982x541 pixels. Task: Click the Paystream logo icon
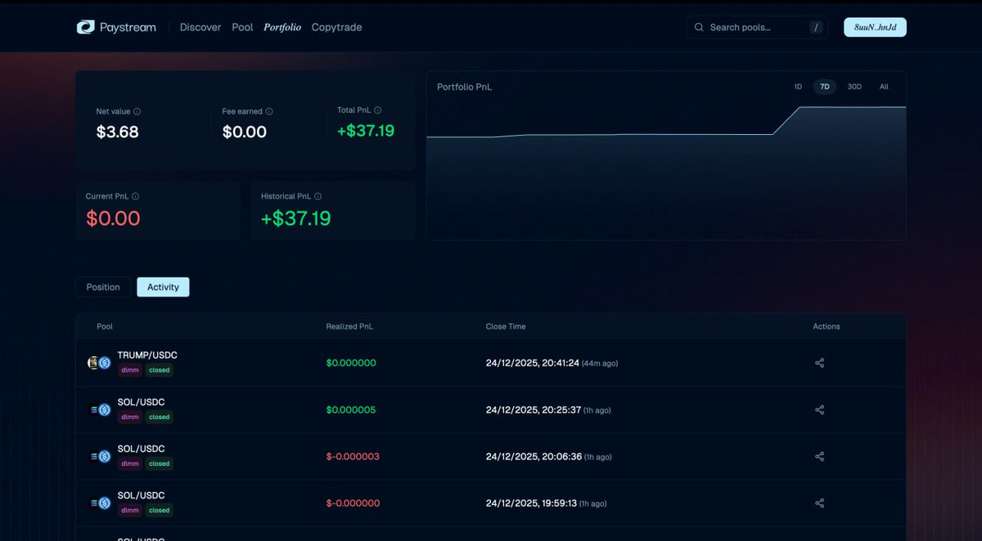pyautogui.click(x=84, y=26)
